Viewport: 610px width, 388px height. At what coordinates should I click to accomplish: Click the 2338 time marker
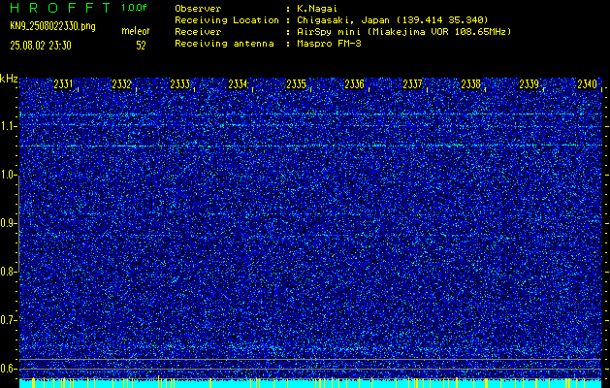471,84
